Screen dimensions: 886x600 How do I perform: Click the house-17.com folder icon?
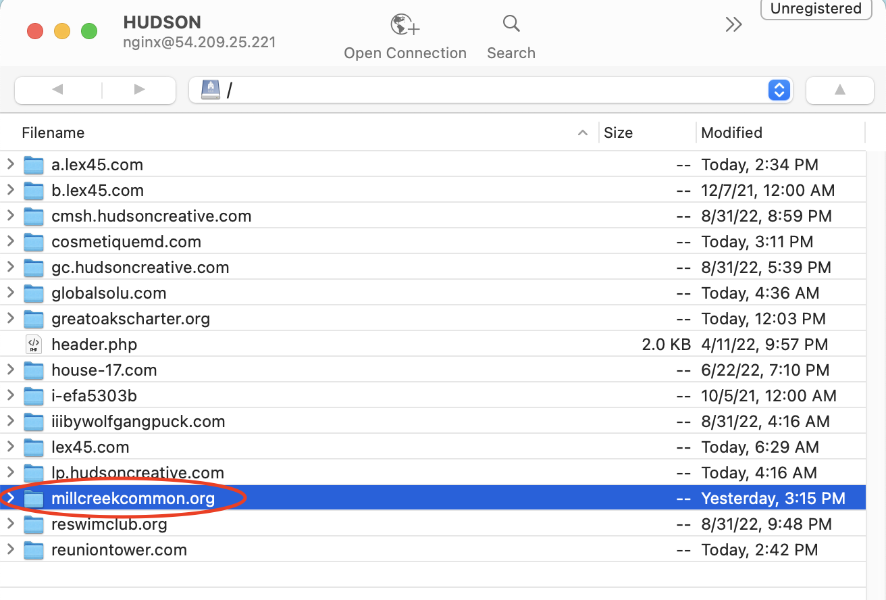pos(34,370)
